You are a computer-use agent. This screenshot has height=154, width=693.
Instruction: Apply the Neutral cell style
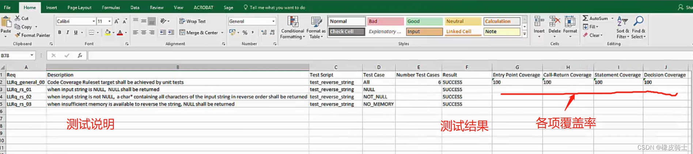click(463, 21)
